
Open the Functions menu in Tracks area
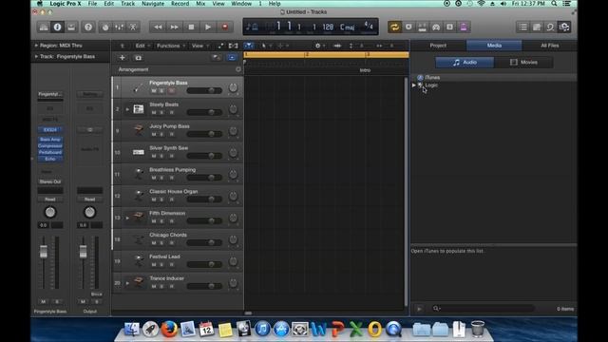(171, 46)
